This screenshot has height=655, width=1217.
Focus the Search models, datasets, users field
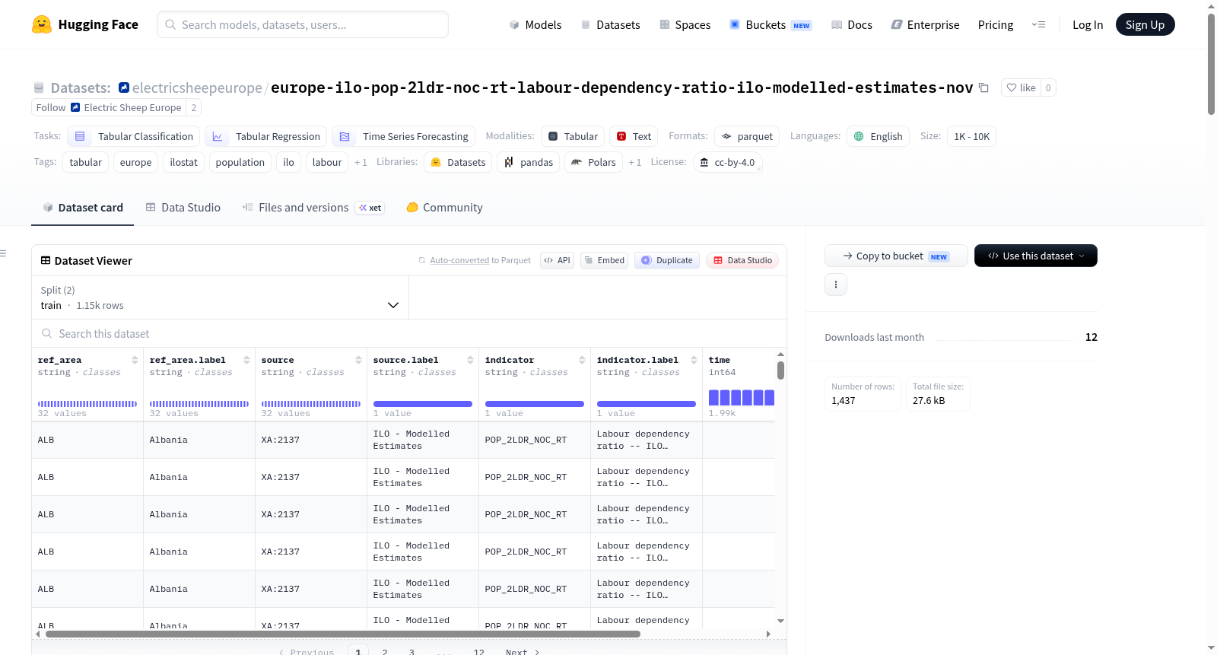(x=303, y=24)
